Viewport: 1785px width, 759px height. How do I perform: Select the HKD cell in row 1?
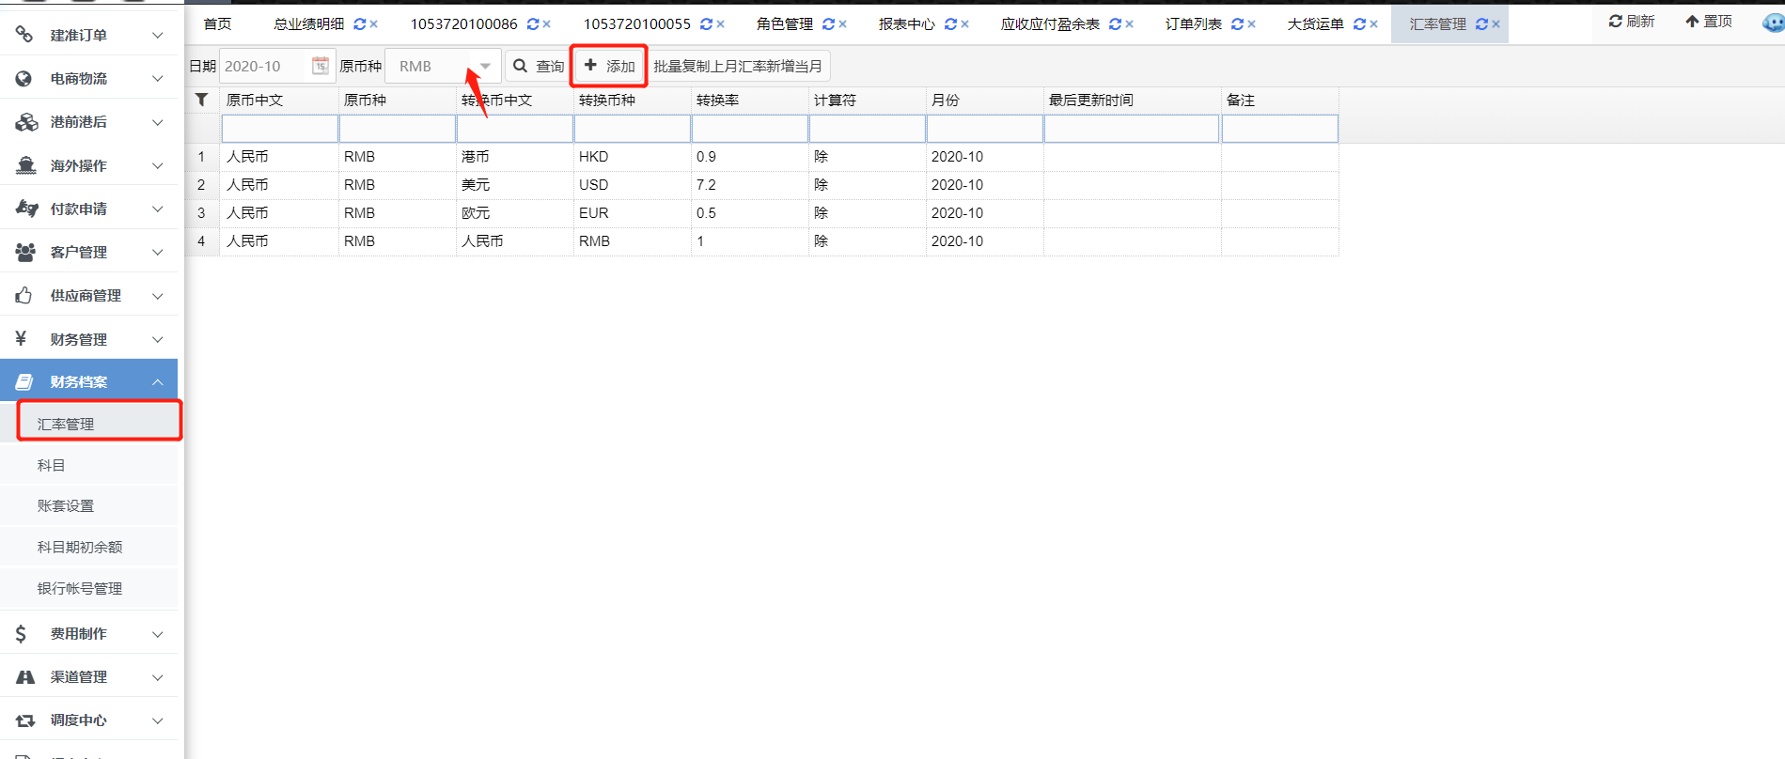pos(632,157)
